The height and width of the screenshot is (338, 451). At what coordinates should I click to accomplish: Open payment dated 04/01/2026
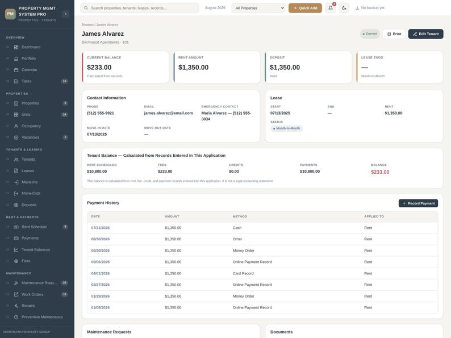coord(101,274)
